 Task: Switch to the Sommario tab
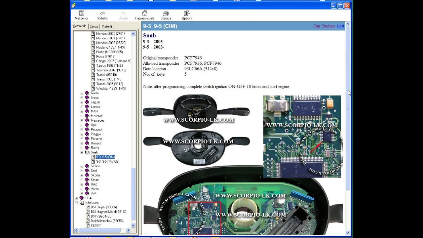80,26
